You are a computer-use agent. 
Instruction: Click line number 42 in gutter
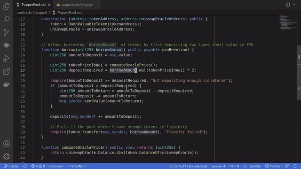pos(23,147)
